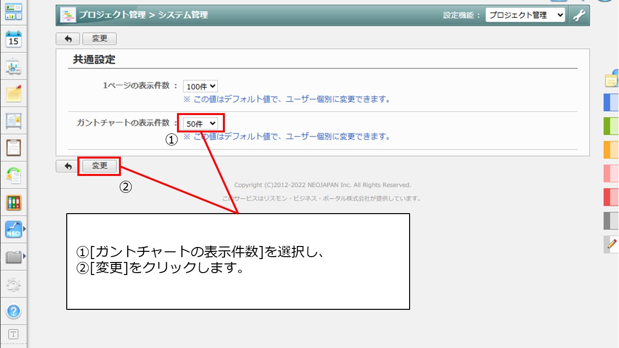Select the green color label swatch
The height and width of the screenshot is (348, 619).
tap(611, 126)
